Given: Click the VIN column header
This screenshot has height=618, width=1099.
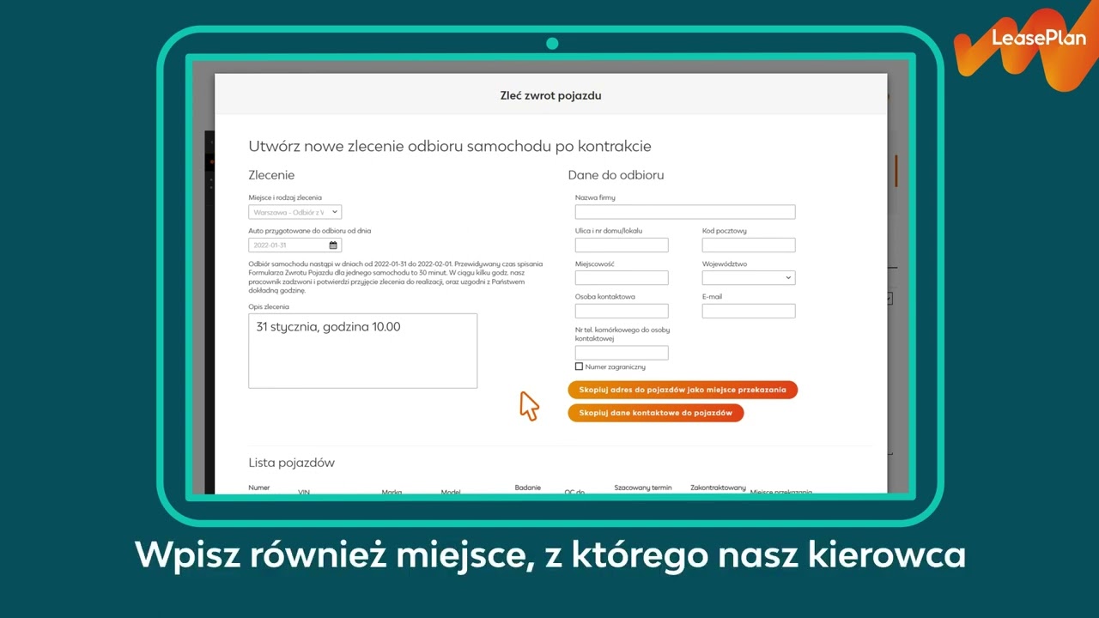Looking at the screenshot, I should (304, 492).
